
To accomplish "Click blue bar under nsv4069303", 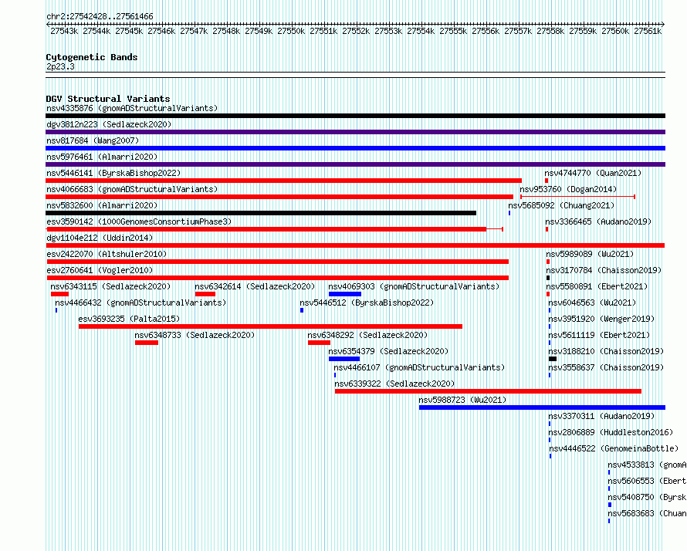I will pyautogui.click(x=345, y=294).
